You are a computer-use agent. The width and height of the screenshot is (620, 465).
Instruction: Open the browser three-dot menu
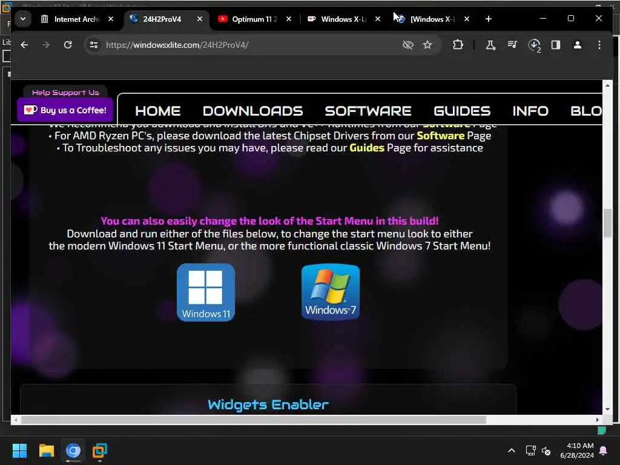point(599,45)
